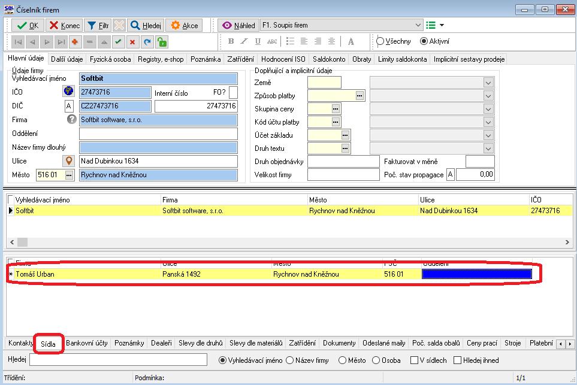Open the Druh textu dropdown list
The image size is (577, 385).
click(x=488, y=148)
